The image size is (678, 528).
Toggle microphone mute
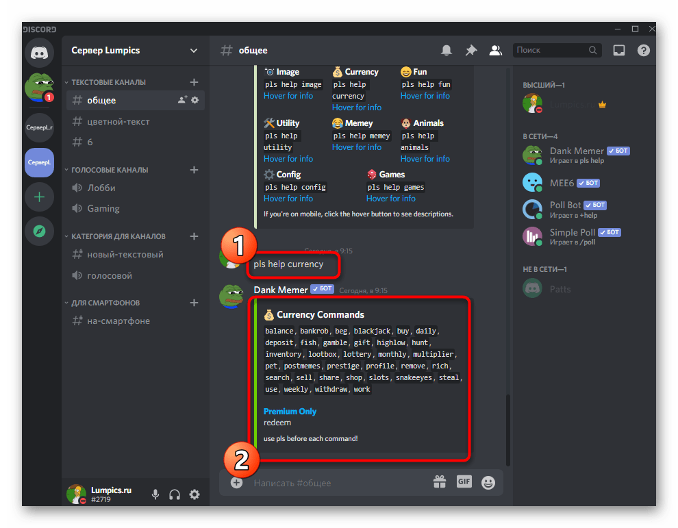[156, 494]
